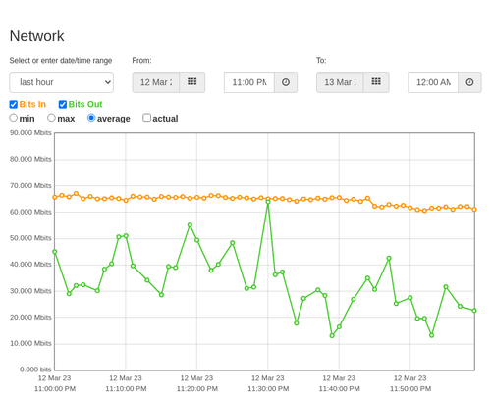The height and width of the screenshot is (395, 491).
Task: Uncheck the Bits Out checkbox
Action: (63, 104)
